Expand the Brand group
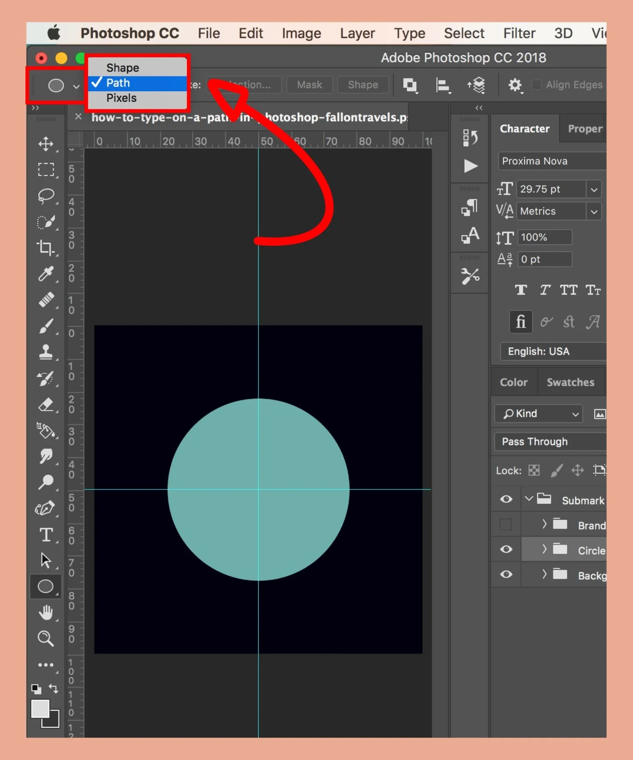 click(x=544, y=524)
